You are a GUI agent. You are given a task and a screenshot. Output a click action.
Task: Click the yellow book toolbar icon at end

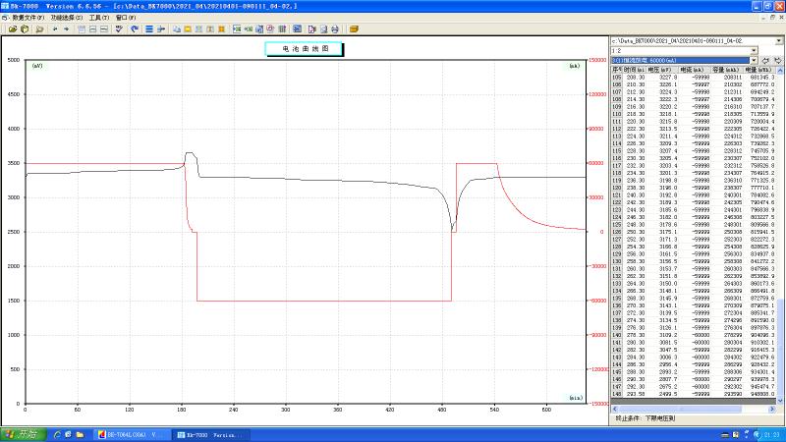click(x=354, y=29)
